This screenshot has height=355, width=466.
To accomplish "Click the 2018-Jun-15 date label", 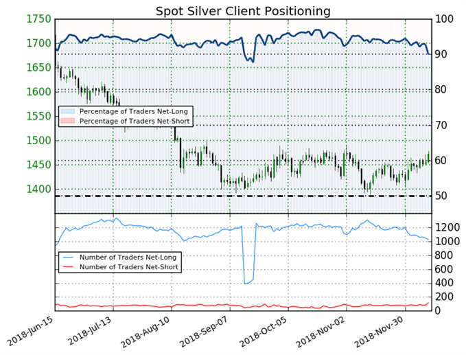I will coord(30,331).
